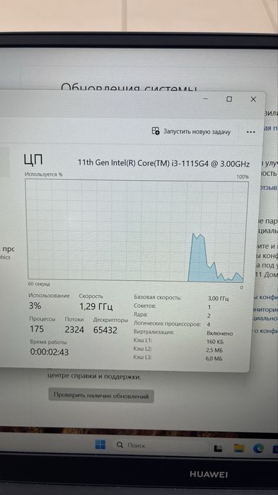The image size is (278, 495).
Task: Click the L3 cache value 6,0 МБ
Action: pos(214,359)
